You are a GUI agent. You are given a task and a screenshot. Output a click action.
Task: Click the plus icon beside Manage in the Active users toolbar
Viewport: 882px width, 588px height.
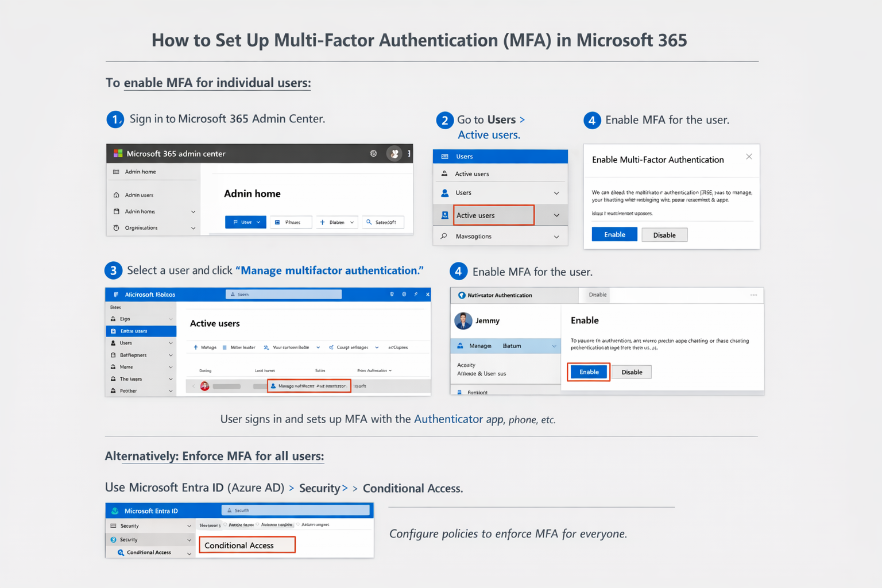tap(196, 347)
